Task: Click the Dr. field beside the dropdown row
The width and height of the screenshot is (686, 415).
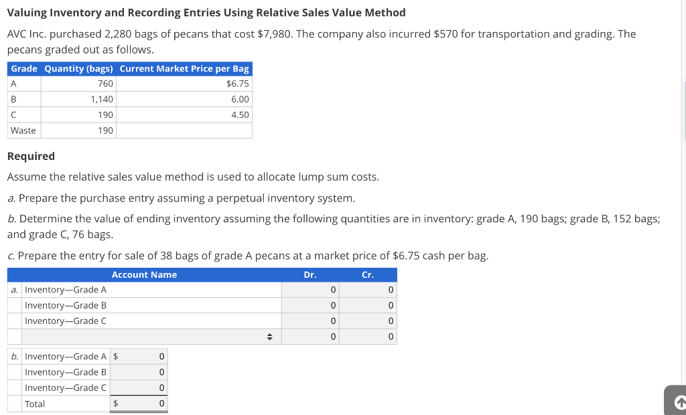Action: [310, 337]
